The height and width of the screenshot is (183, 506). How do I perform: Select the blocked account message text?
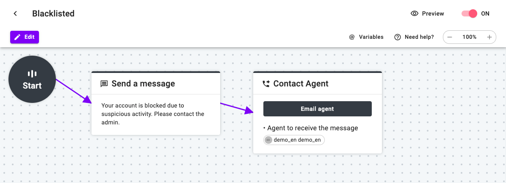pos(153,114)
